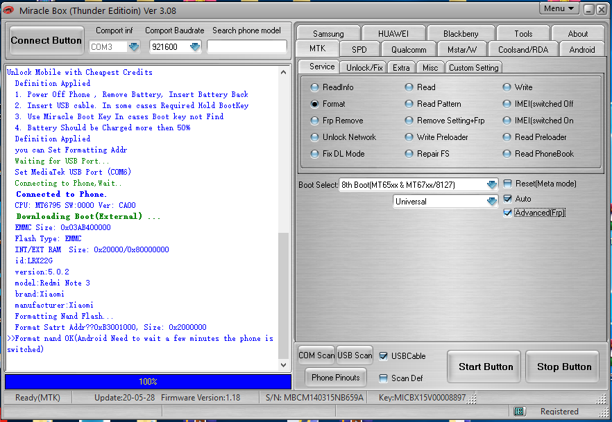Viewport: 612px width, 422px height.
Task: Enable the Reset(Meta mode) checkbox
Action: [507, 184]
